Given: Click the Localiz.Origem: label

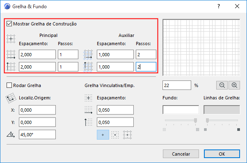Looking at the screenshot, I should [x=35, y=98].
